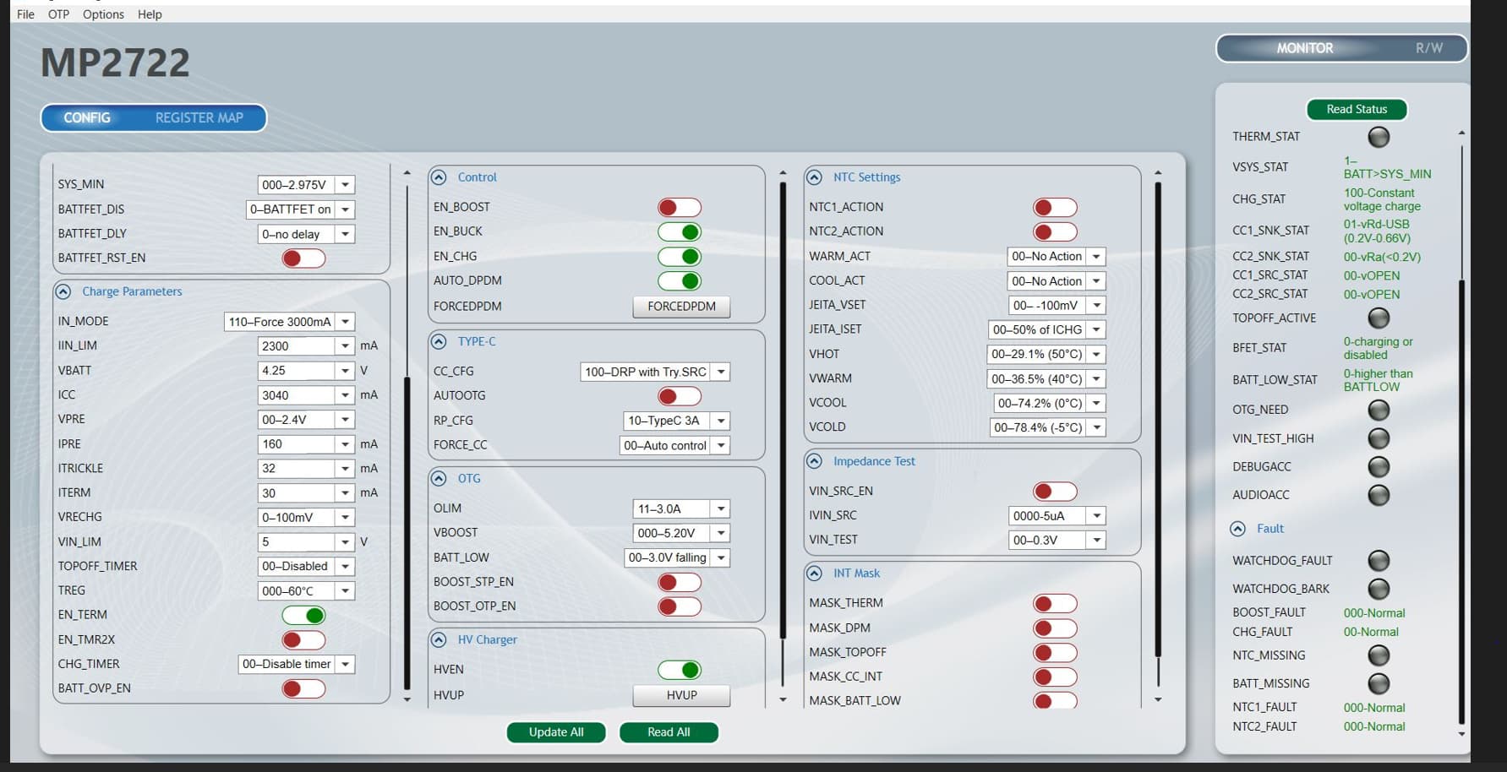Open the OTP menu

click(58, 14)
